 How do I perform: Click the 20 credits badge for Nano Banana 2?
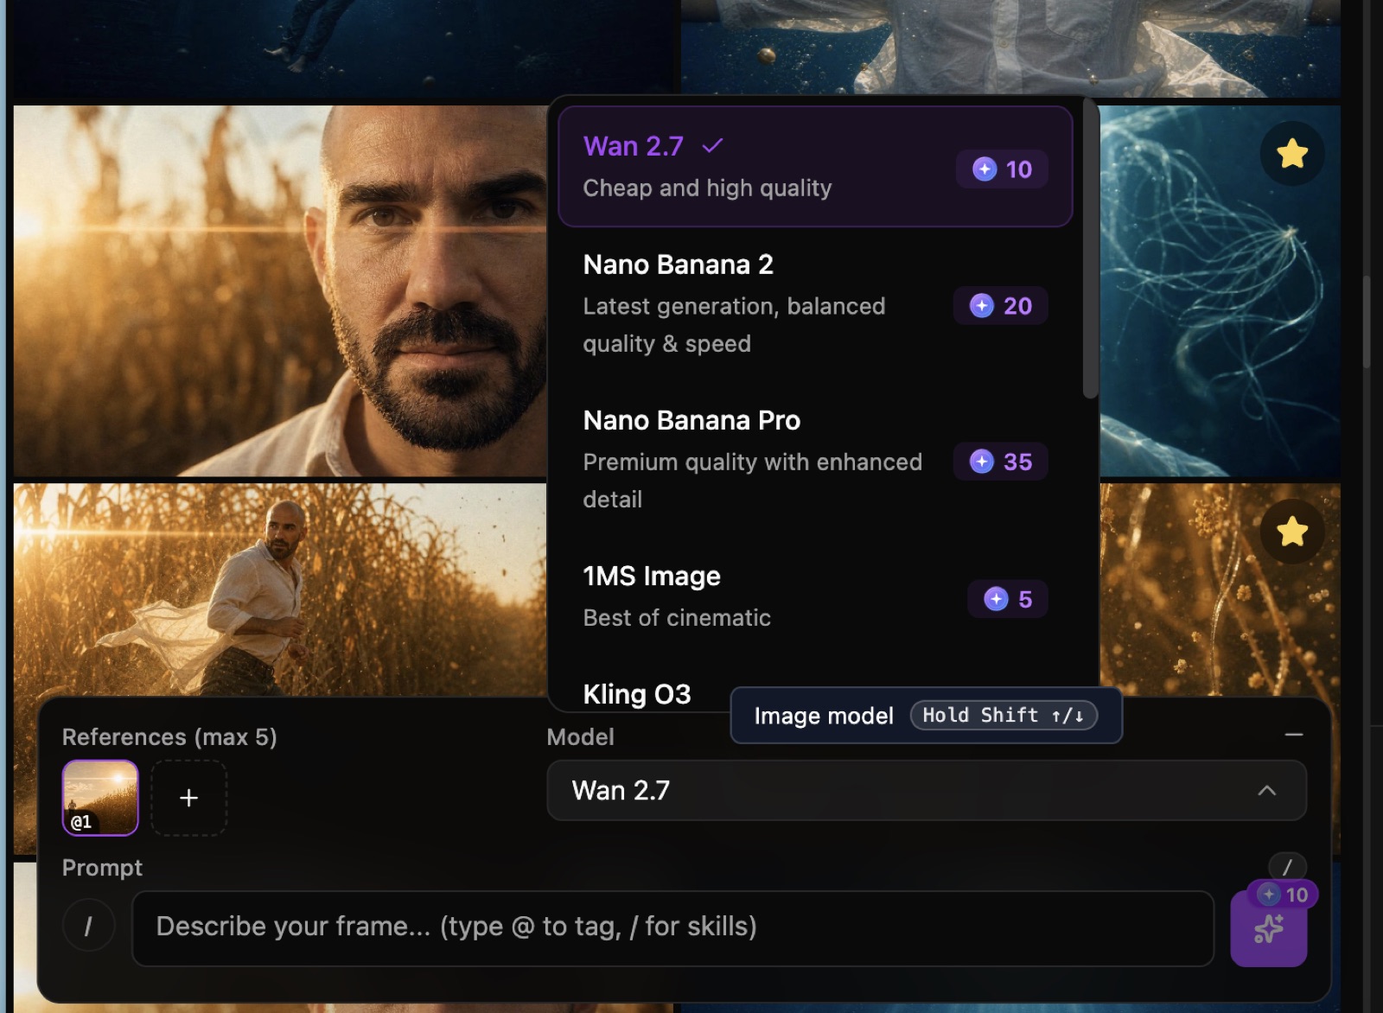tap(1001, 306)
